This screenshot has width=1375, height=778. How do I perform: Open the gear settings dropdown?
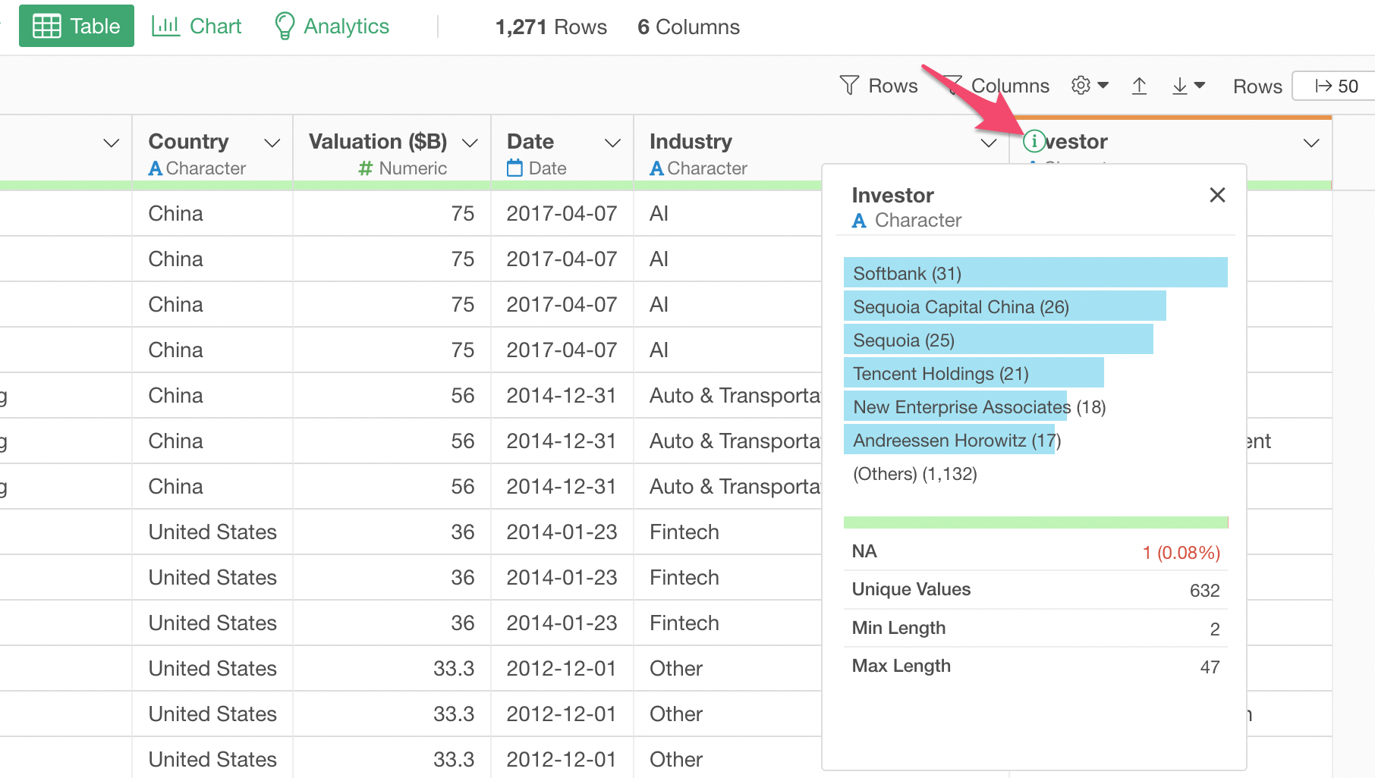pos(1089,86)
